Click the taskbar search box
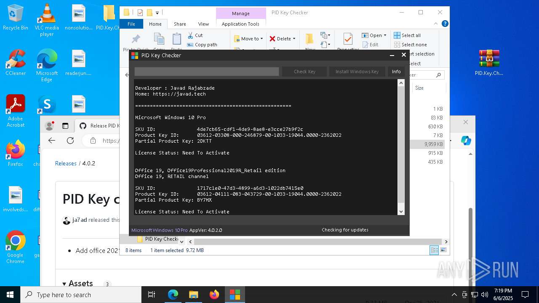 point(81,295)
